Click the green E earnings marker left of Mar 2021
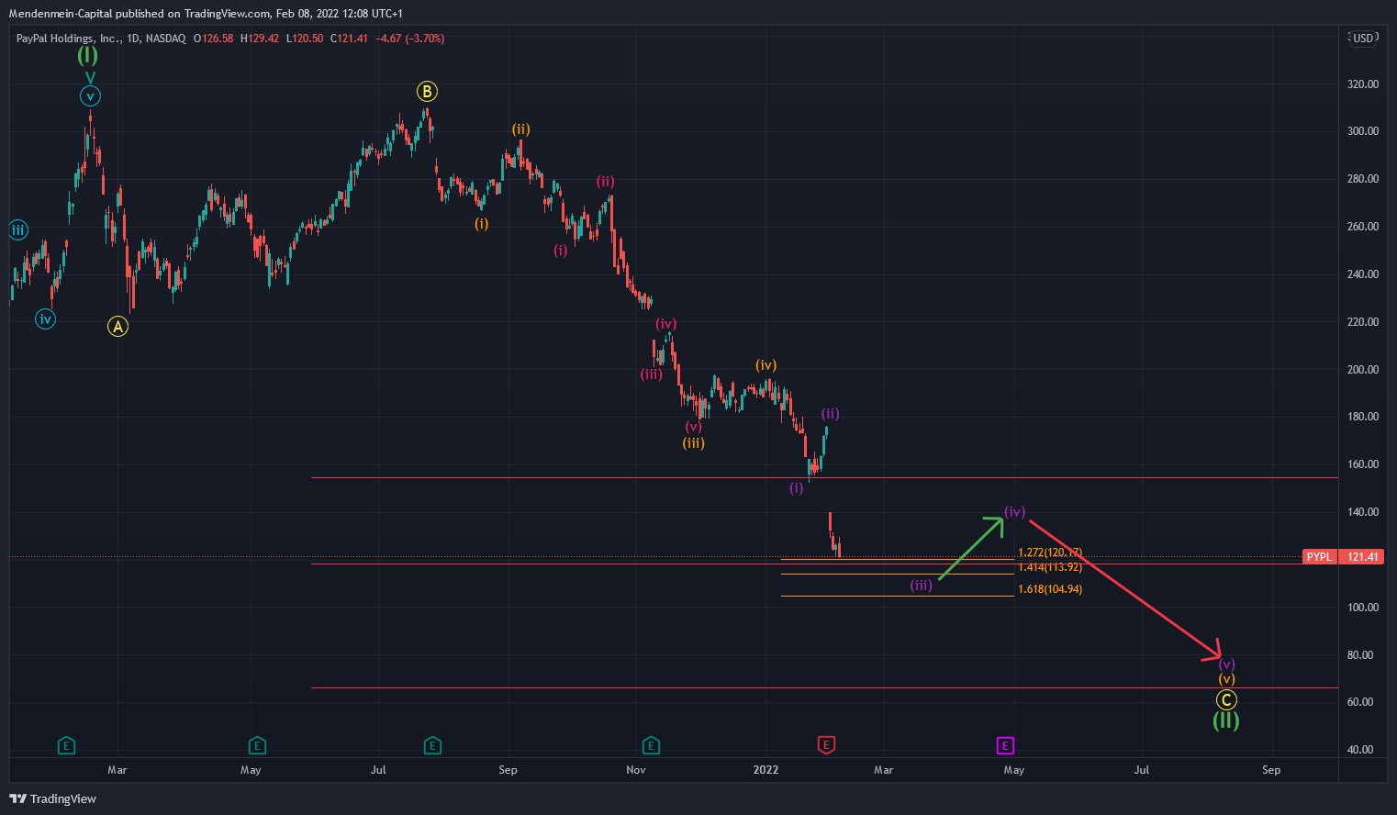Viewport: 1397px width, 815px height. [66, 745]
